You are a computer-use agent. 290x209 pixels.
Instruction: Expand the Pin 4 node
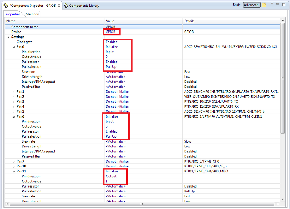13,107
